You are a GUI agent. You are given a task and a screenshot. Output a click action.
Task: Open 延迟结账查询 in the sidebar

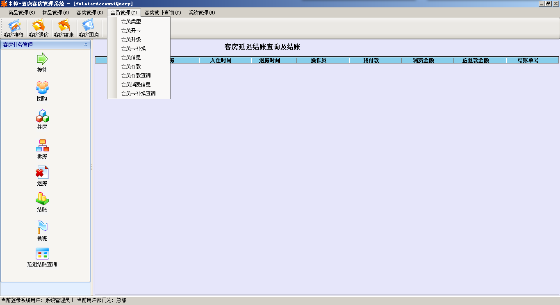[42, 254]
